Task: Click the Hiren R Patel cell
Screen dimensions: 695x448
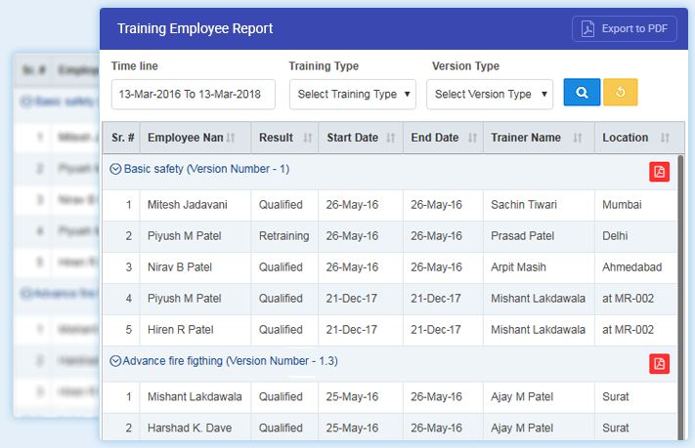Action: [195, 330]
